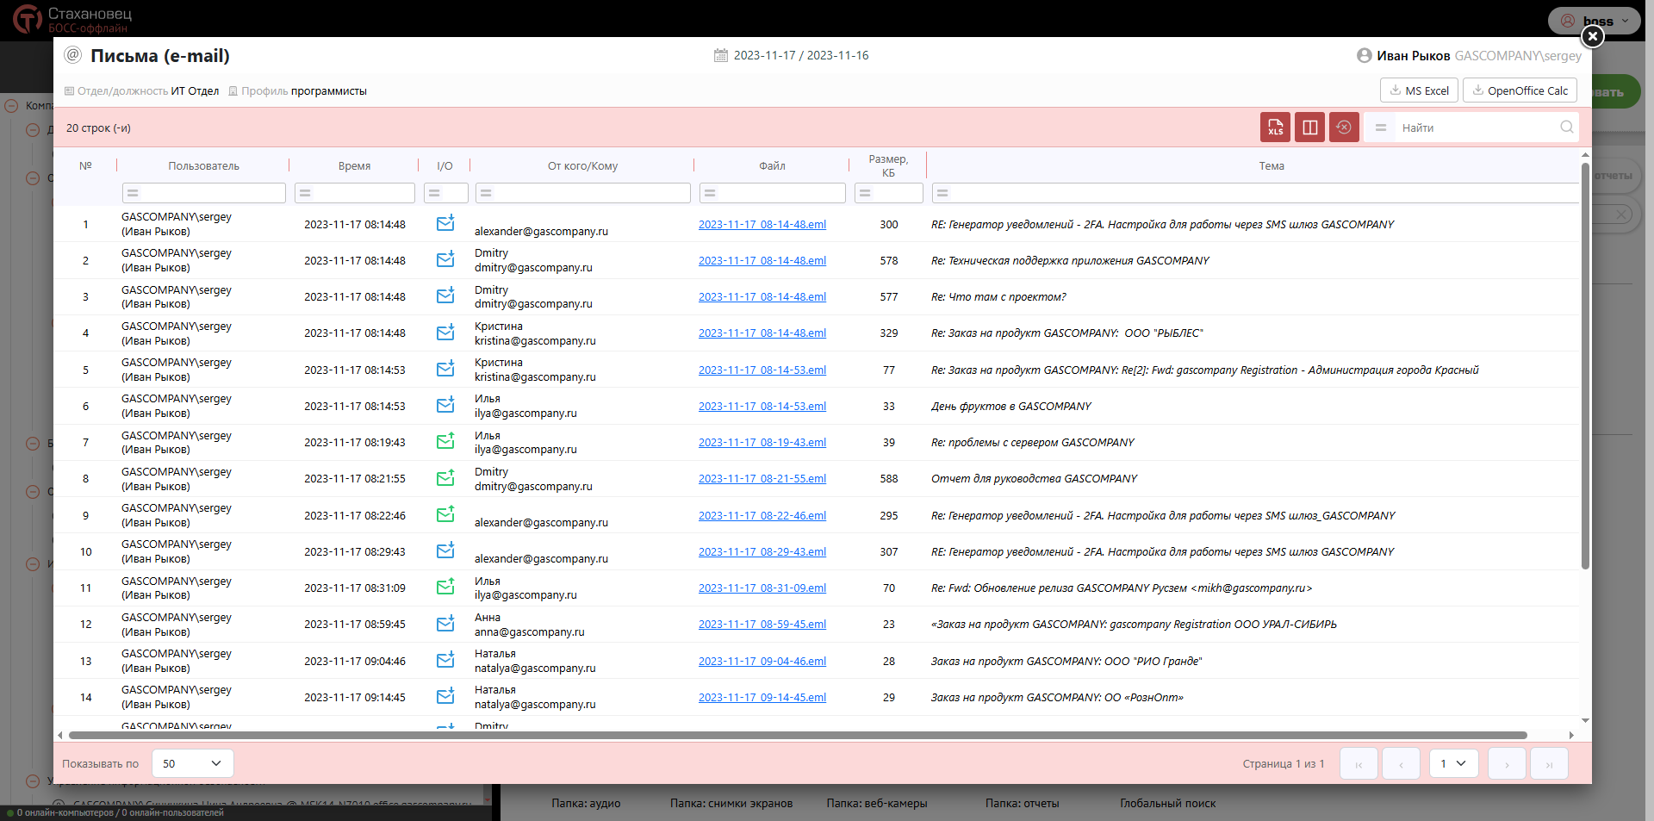
Task: Open the Показывать по rows-per-page dropdown
Action: click(192, 763)
